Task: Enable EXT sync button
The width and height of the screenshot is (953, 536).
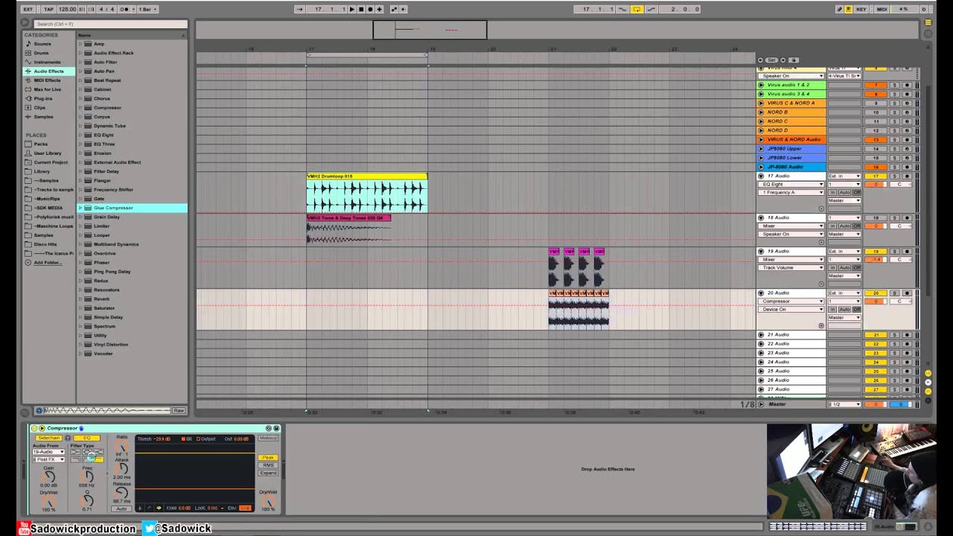Action: (x=28, y=9)
